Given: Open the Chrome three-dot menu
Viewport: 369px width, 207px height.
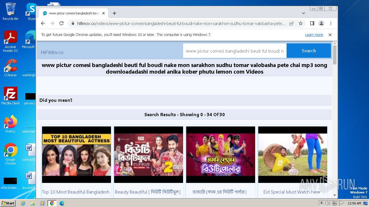Looking at the screenshot, I should pyautogui.click(x=331, y=23).
